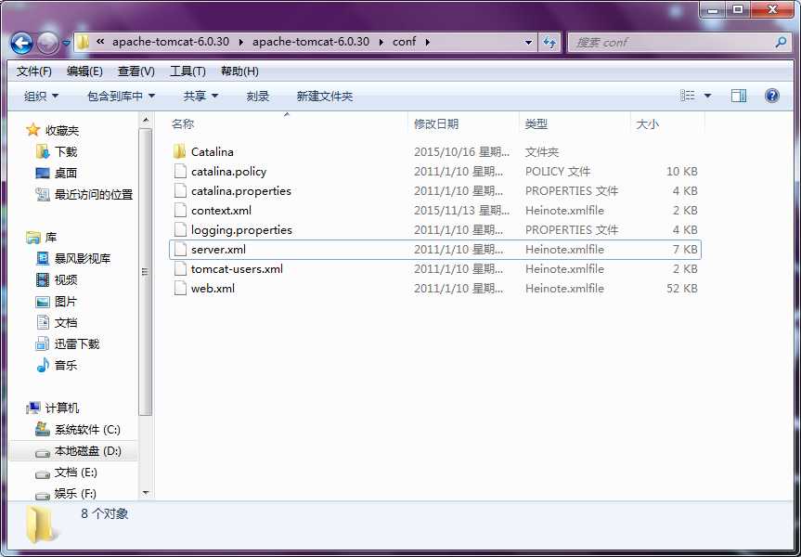Open the 包含到库中 dropdown
801x557 pixels.
pyautogui.click(x=121, y=96)
